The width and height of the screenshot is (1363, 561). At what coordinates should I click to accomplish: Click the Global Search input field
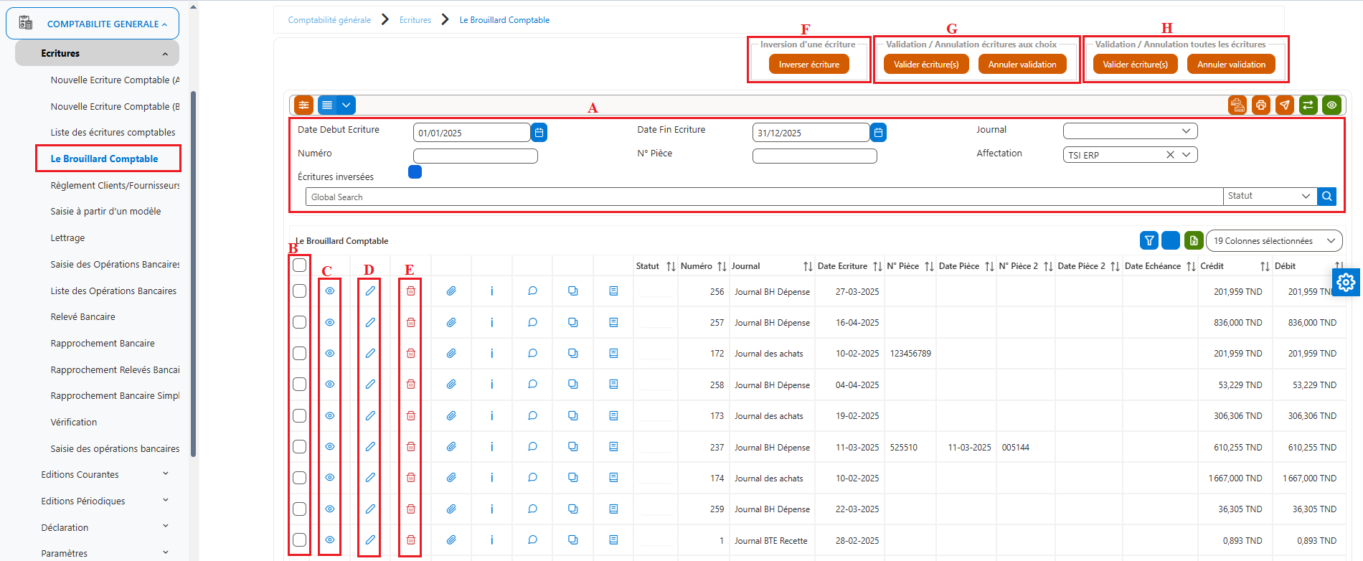click(764, 197)
